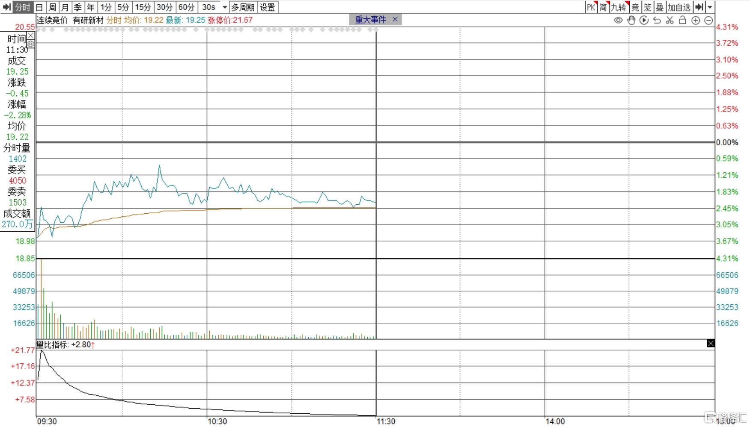The image size is (750, 427).
Task: Switch to the 日 daily chart tab
Action: 39,7
